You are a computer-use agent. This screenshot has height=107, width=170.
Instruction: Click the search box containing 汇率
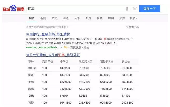[75, 9]
